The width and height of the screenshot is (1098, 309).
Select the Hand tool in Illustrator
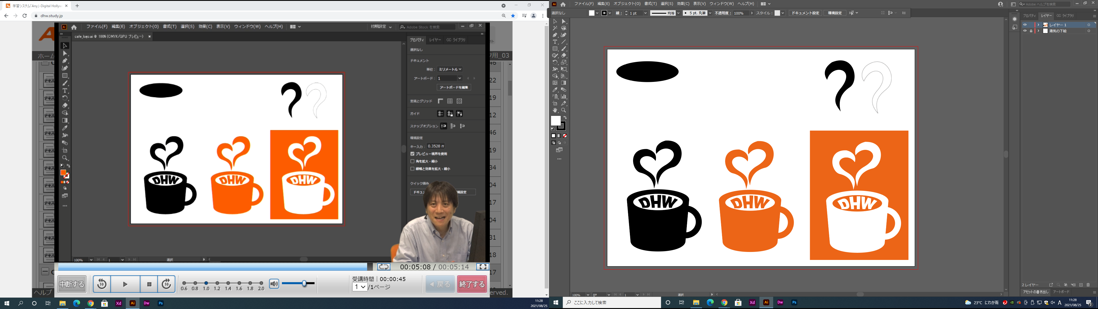pos(555,110)
